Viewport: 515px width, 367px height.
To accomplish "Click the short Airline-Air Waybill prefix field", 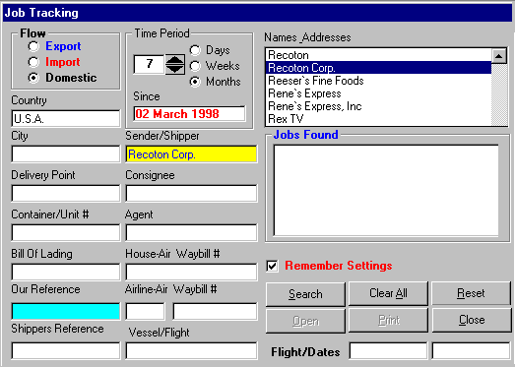I will point(145,312).
